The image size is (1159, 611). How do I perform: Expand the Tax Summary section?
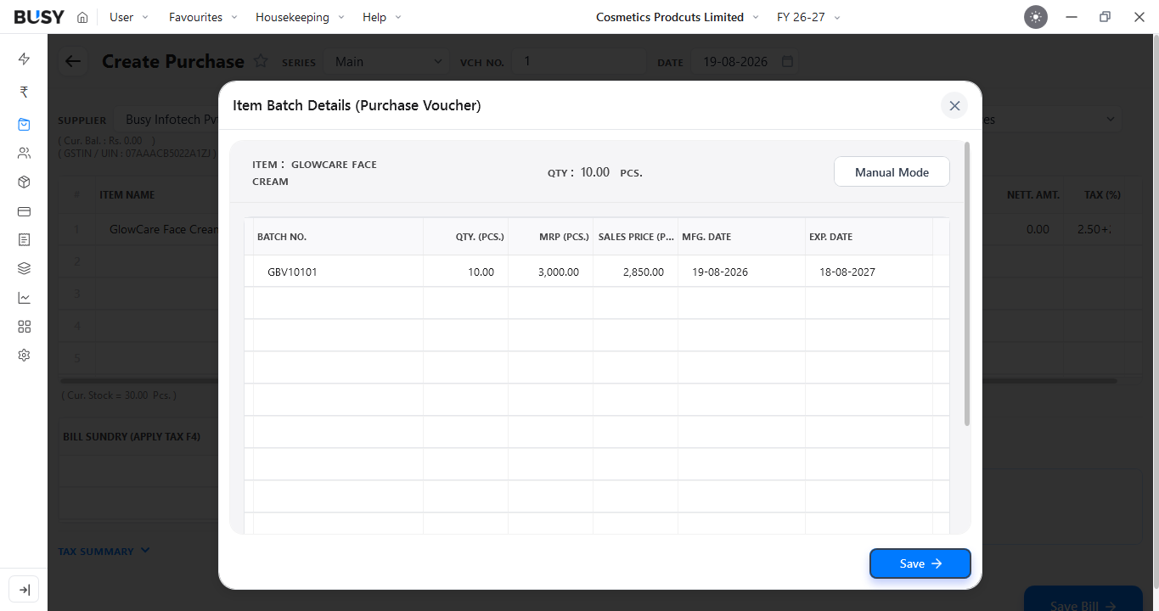point(104,551)
